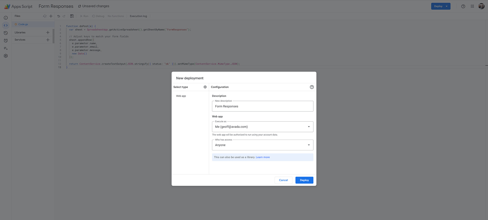Image resolution: width=488 pixels, height=220 pixels.
Task: Open Project Settings gear in sidebar
Action: [x=6, y=56]
